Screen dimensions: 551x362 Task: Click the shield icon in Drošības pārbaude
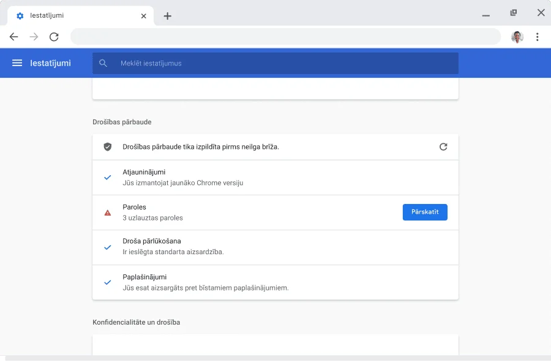point(108,147)
